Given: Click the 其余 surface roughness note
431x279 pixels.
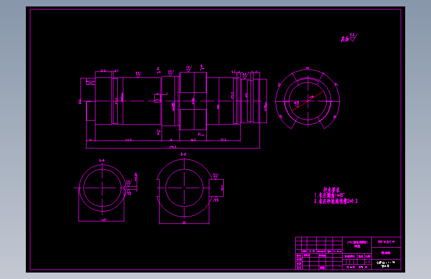Looking at the screenshot, I should click(x=349, y=38).
